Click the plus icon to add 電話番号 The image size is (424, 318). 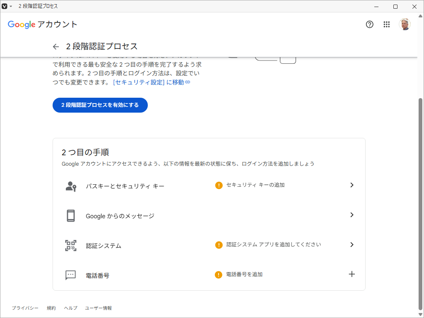[x=352, y=274]
